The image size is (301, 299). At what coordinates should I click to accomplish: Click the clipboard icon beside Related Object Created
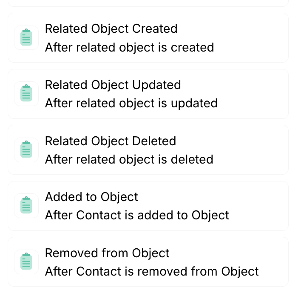point(26,38)
